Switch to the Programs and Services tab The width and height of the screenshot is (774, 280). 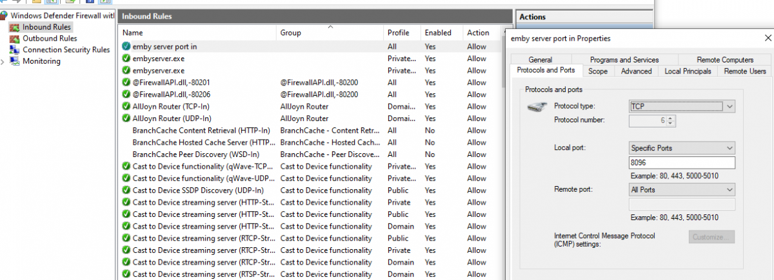coord(624,60)
